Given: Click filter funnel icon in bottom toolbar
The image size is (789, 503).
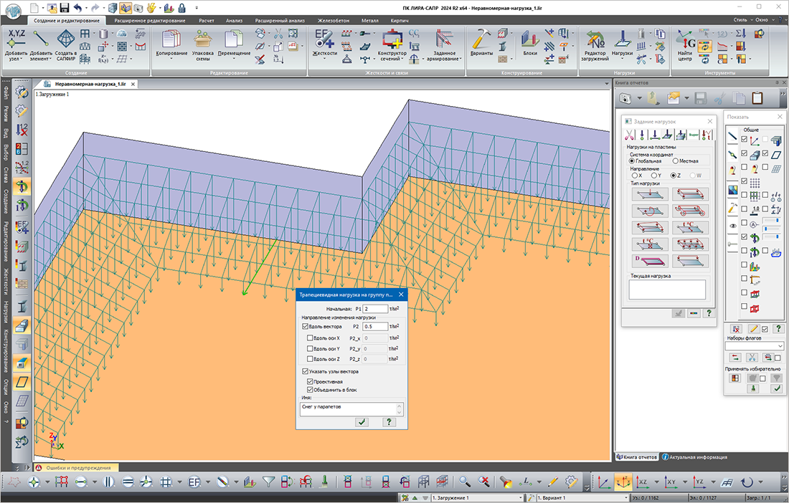Looking at the screenshot, I should tap(268, 482).
